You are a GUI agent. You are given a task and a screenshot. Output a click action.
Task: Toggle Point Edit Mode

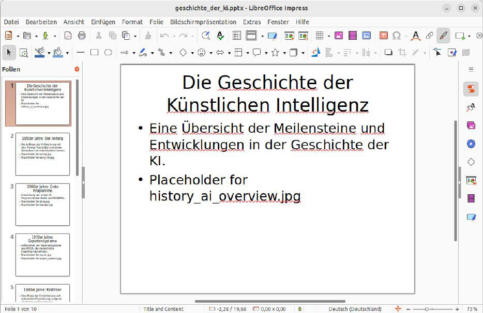coord(437,53)
